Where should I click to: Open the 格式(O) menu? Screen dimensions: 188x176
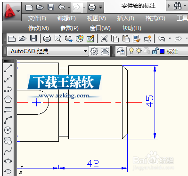(155, 18)
